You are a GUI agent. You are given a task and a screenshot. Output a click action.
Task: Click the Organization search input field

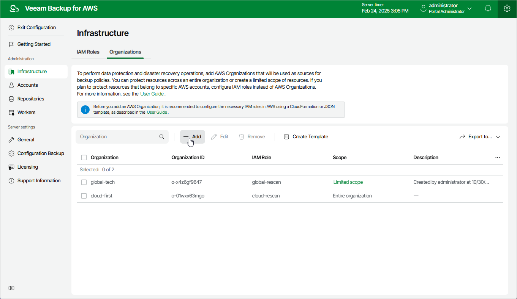[x=118, y=137]
